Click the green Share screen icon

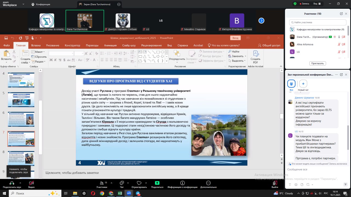click(x=157, y=183)
